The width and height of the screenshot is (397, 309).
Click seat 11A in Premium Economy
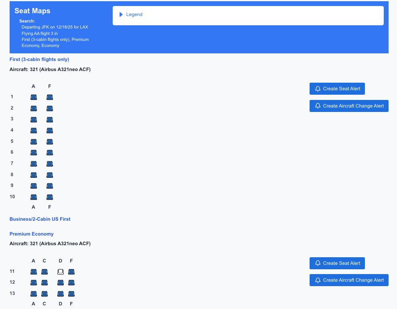34,272
